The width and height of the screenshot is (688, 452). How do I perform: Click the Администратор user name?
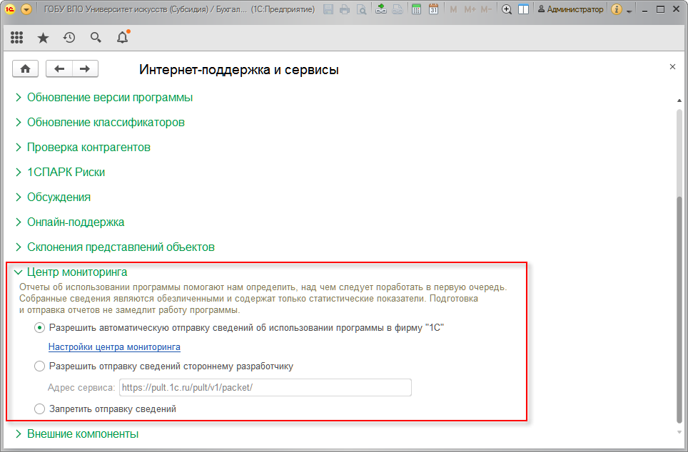[x=570, y=9]
